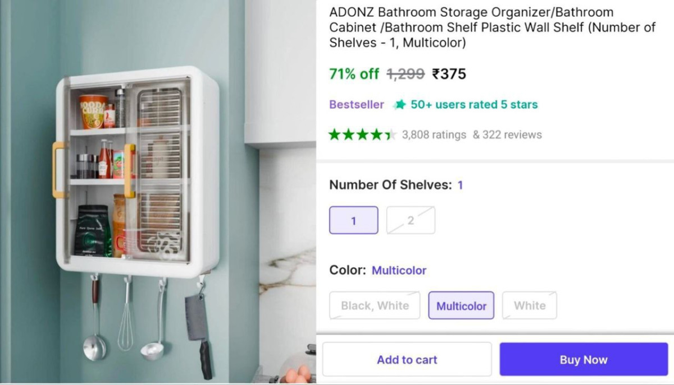The width and height of the screenshot is (674, 385).
Task: Select 1 shelf option
Action: tap(353, 220)
